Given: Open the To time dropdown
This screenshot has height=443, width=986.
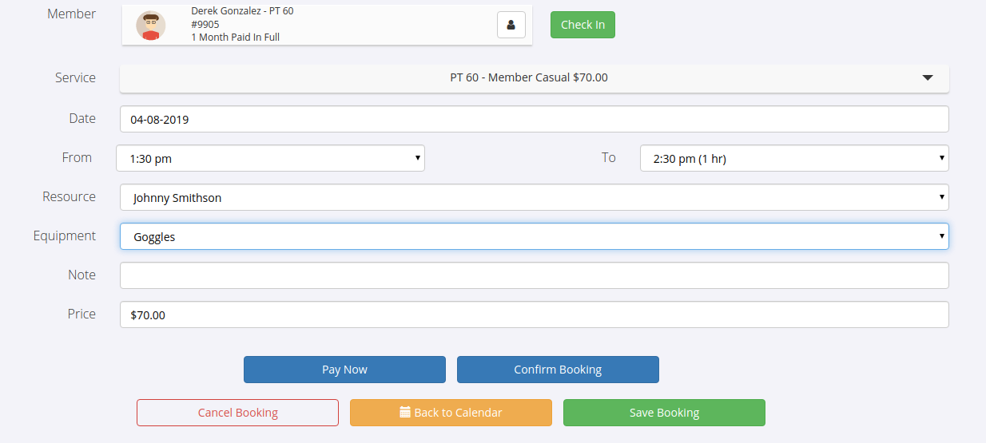Looking at the screenshot, I should [x=793, y=158].
